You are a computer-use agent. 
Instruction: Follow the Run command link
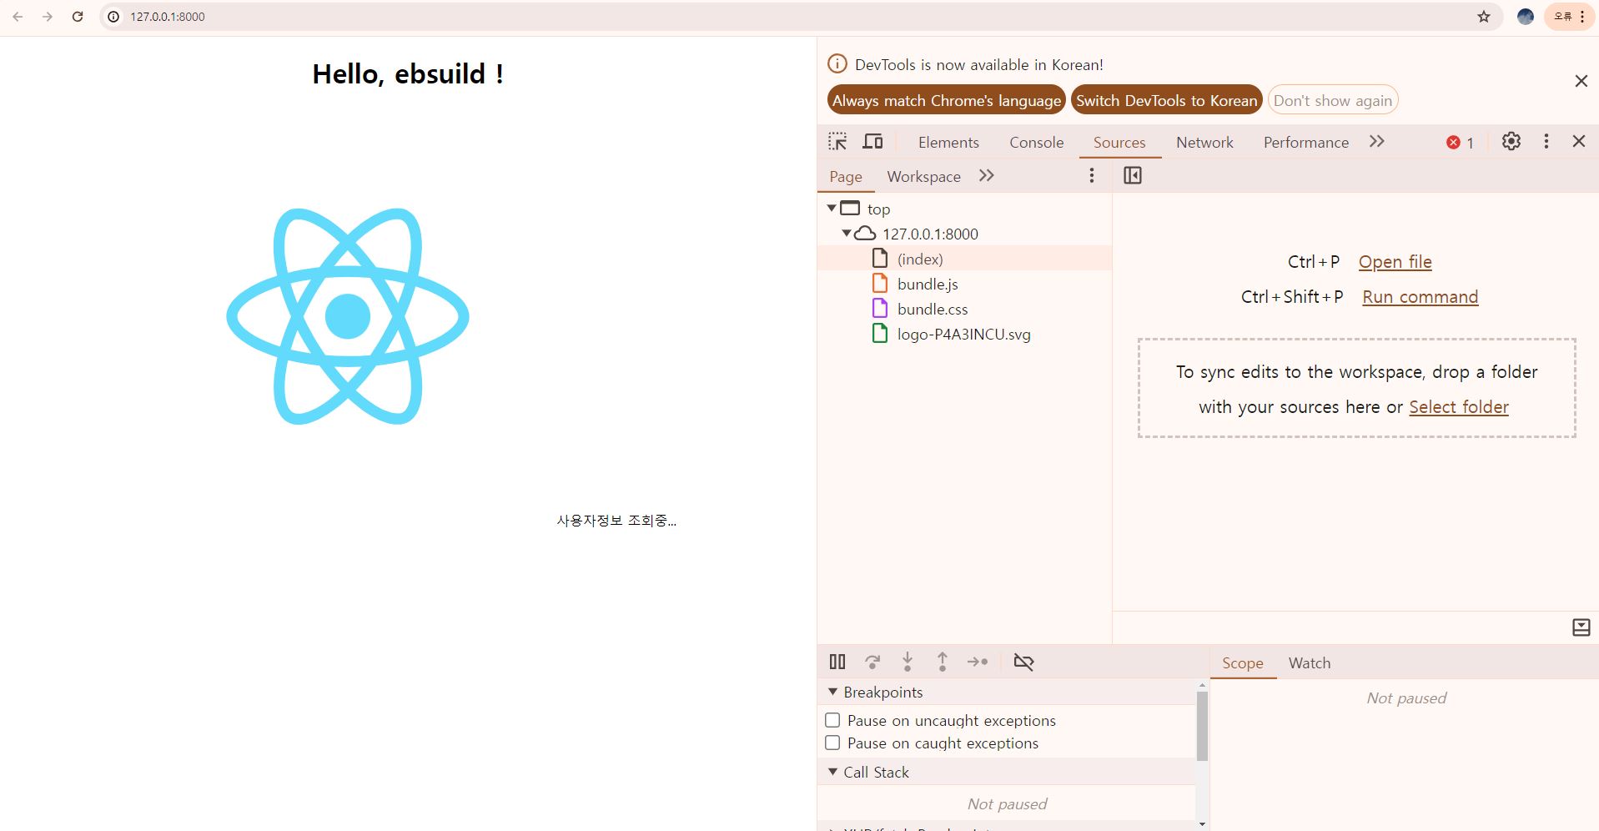pyautogui.click(x=1420, y=297)
